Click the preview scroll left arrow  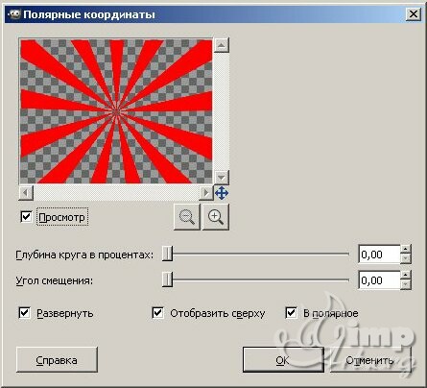click(x=26, y=193)
